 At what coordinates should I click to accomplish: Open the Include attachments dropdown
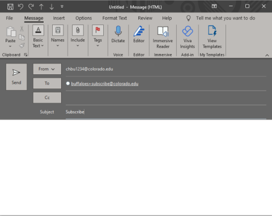click(78, 36)
